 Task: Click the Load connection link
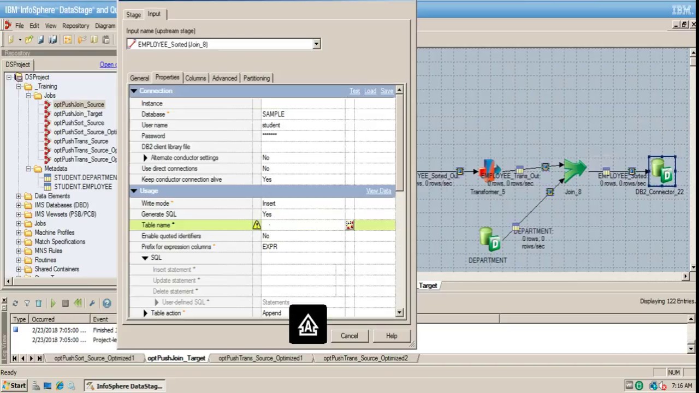point(370,91)
